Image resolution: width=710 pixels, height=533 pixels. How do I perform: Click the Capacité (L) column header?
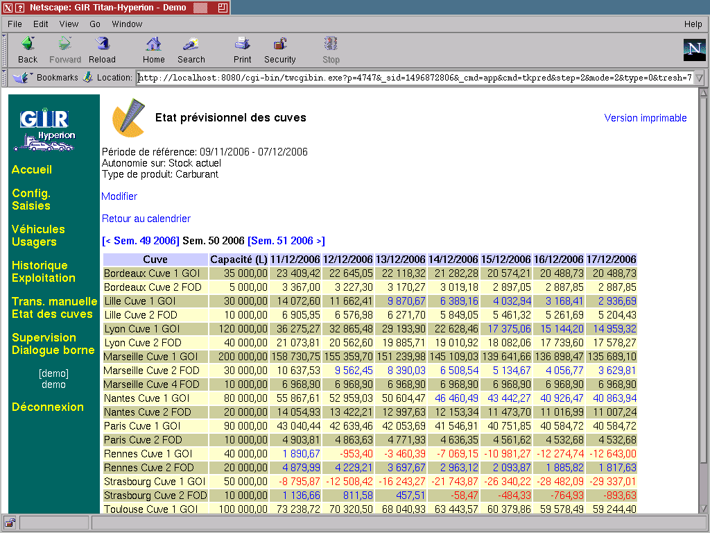point(239,260)
